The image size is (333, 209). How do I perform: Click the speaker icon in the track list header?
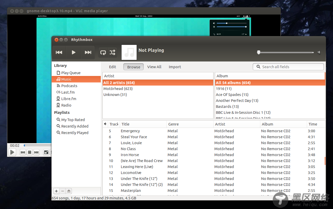pyautogui.click(x=105, y=124)
